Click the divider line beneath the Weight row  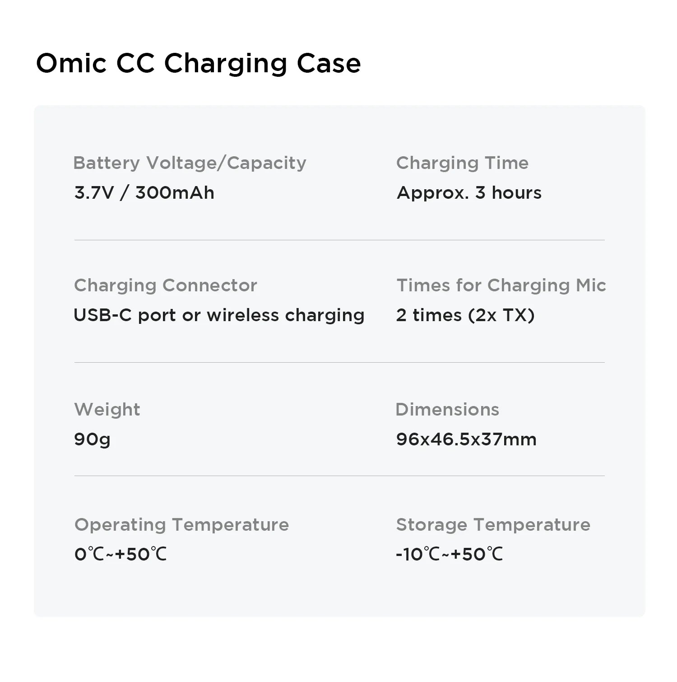tap(339, 476)
